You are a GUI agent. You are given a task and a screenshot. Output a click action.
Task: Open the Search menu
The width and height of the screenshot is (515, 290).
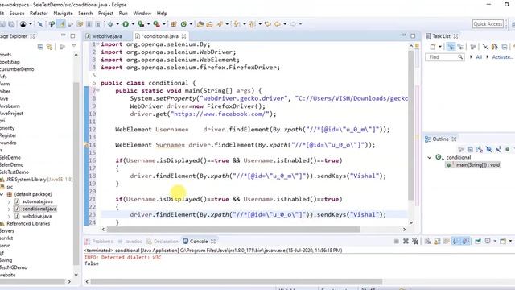tap(85, 14)
